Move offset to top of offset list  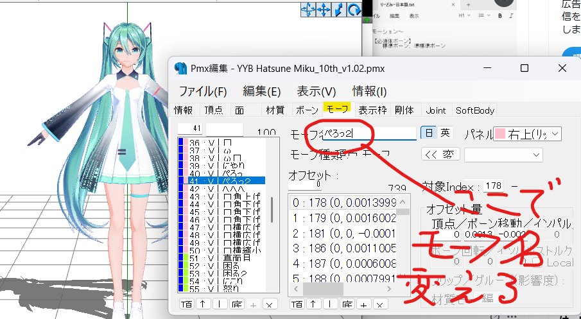(x=297, y=304)
